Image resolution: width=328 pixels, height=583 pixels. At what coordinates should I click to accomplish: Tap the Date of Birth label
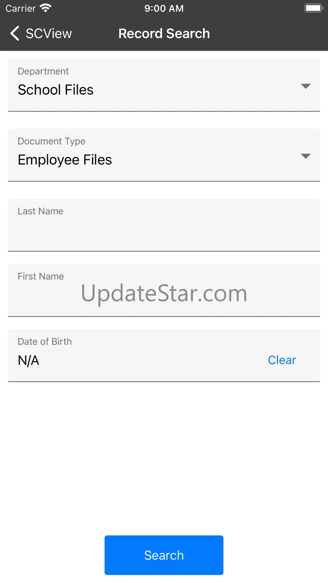(45, 342)
